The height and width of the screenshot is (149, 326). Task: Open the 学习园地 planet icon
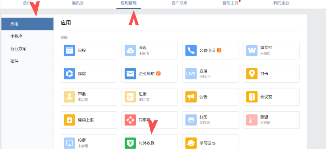[x=191, y=143]
